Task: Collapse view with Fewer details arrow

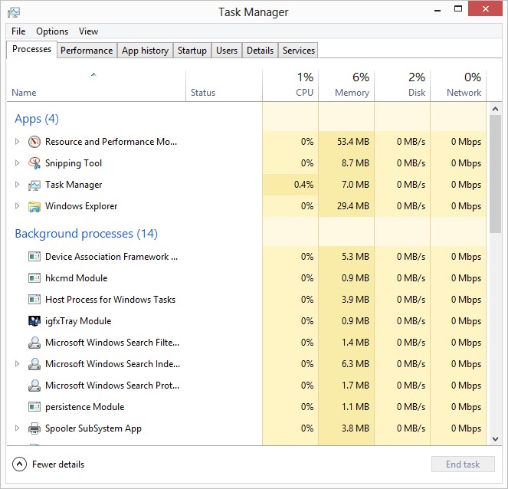Action: (x=19, y=464)
